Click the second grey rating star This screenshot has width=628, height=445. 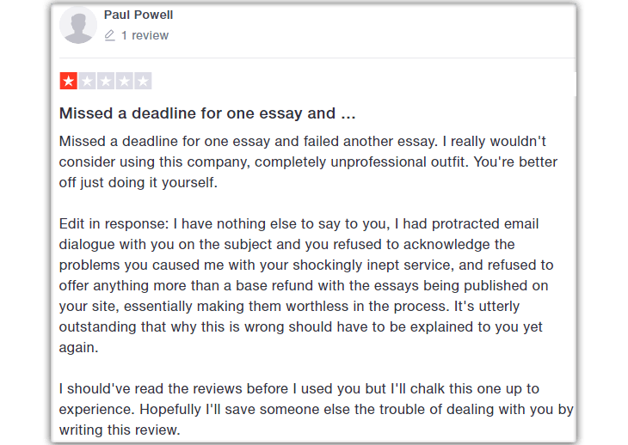(x=87, y=82)
